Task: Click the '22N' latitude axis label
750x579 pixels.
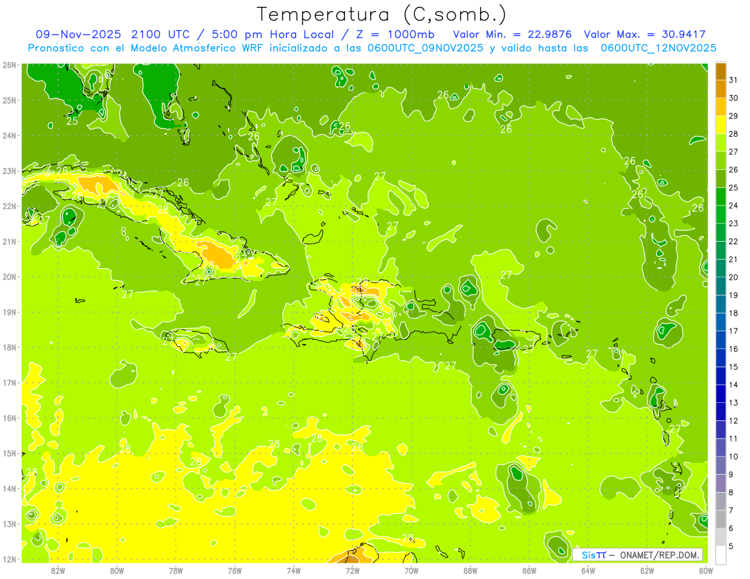Action: [9, 206]
